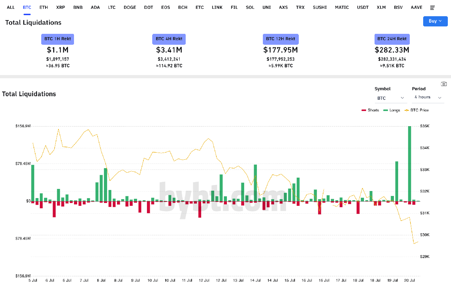Select the SUSHI tab

tap(320, 7)
